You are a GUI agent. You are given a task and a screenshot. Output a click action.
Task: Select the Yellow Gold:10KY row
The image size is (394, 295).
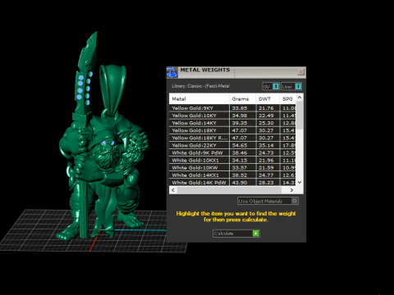(232, 116)
